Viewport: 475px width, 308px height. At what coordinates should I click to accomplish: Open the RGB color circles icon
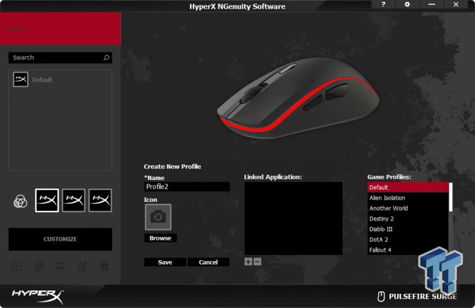pos(20,201)
